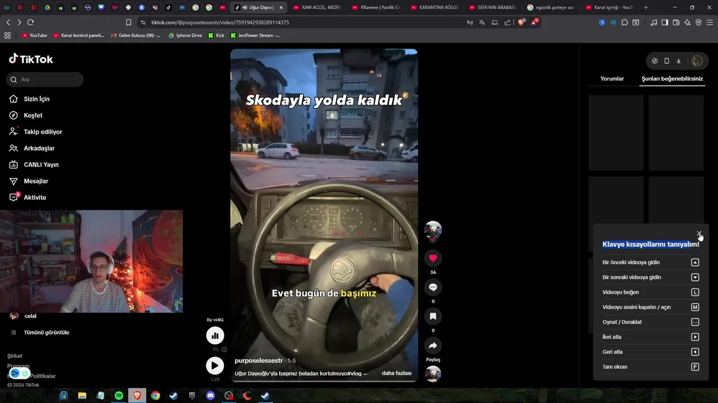Click the down-arrow key for next video

695,277
